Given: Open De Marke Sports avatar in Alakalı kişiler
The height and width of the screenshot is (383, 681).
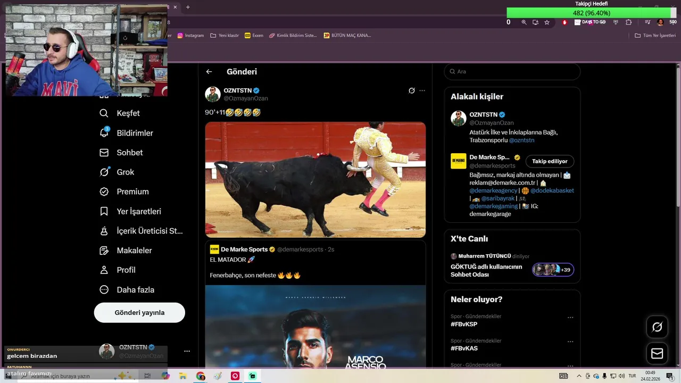Looking at the screenshot, I should tap(459, 161).
